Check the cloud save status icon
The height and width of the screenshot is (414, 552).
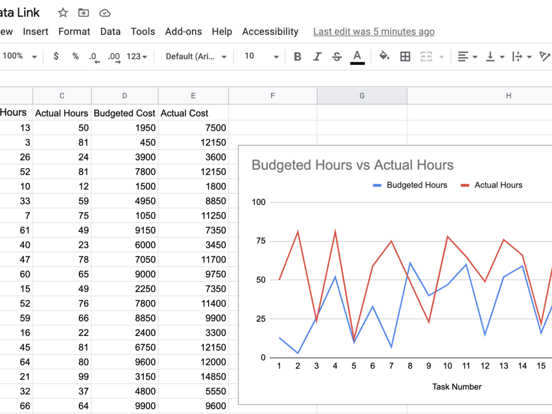point(105,12)
